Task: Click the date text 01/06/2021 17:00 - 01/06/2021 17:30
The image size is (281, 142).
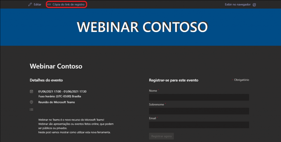Action: click(62, 91)
